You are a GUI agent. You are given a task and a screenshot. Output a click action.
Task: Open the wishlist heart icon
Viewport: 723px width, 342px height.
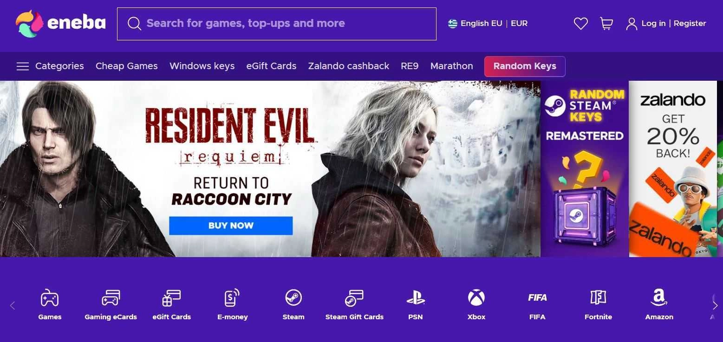tap(580, 23)
